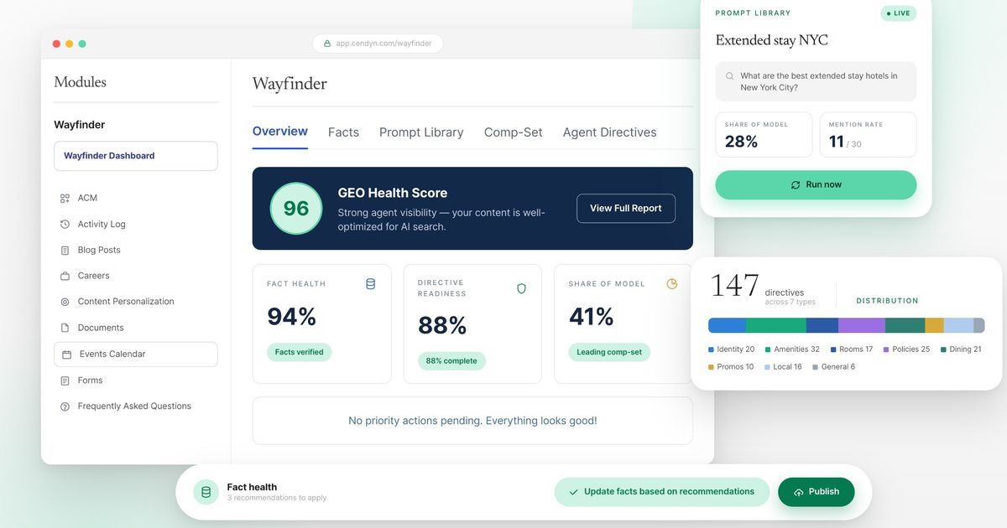This screenshot has height=528, width=1007.
Task: Open Careers module
Action: (93, 276)
